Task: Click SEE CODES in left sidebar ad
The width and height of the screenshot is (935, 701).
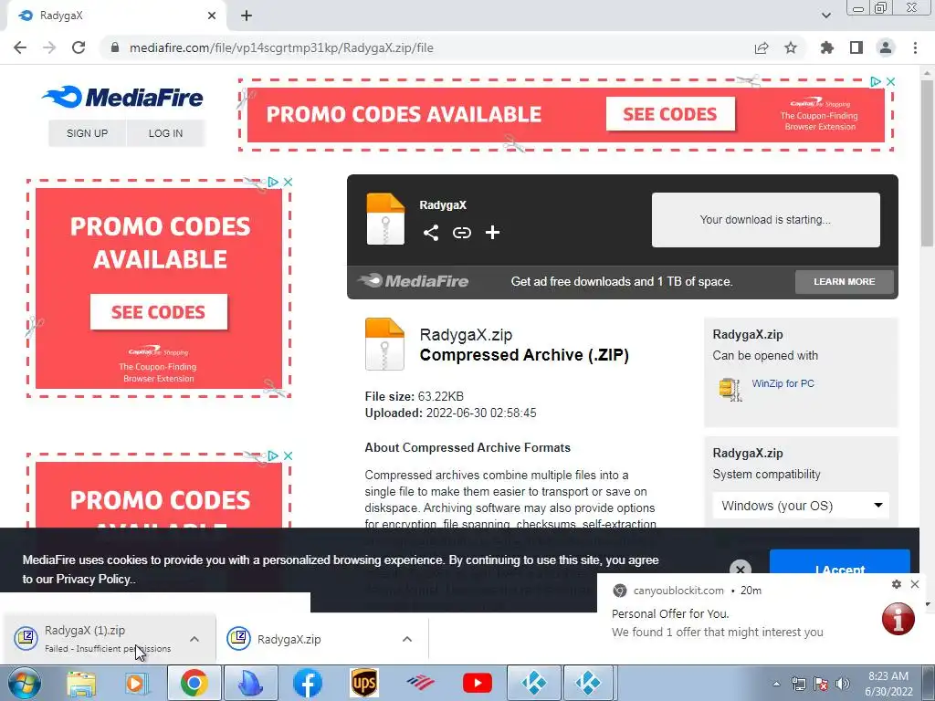Action: (x=159, y=312)
